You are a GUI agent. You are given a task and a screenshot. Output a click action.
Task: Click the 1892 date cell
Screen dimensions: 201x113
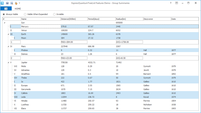pyautogui.click(x=174, y=74)
